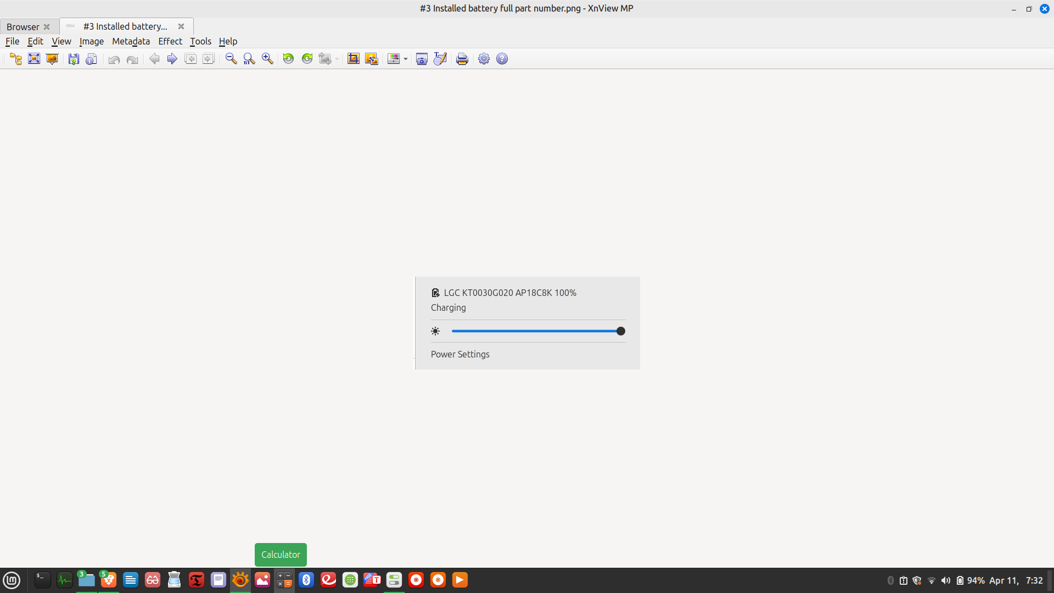Click the Save As disk icon
The height and width of the screenshot is (593, 1054).
(74, 59)
